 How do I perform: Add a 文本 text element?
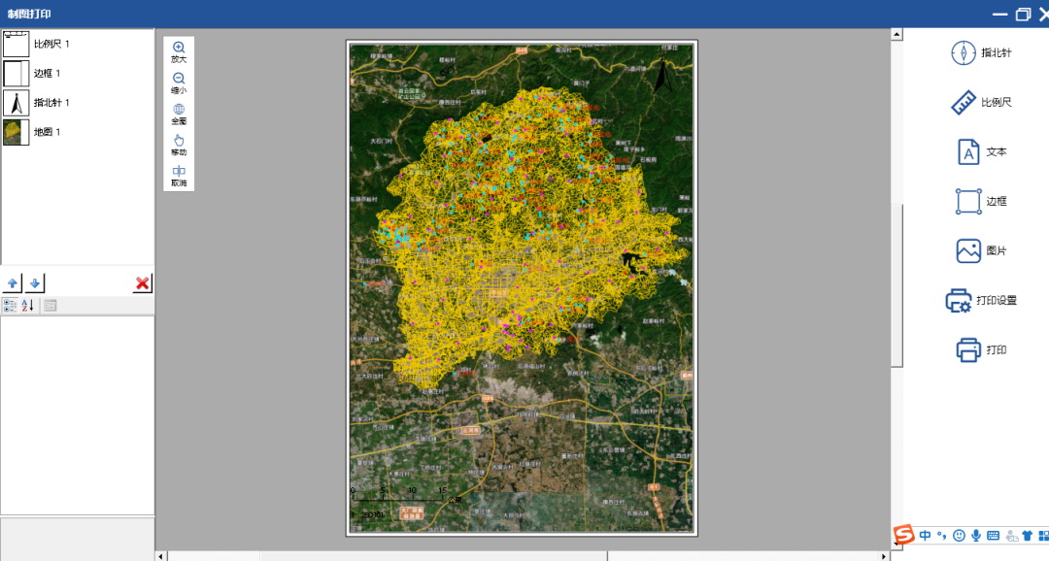[x=980, y=152]
